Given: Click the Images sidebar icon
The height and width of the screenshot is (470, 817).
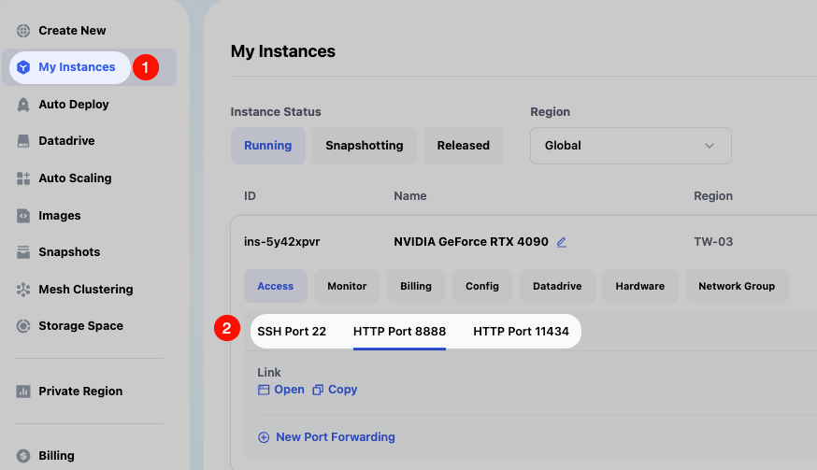Looking at the screenshot, I should pos(23,216).
